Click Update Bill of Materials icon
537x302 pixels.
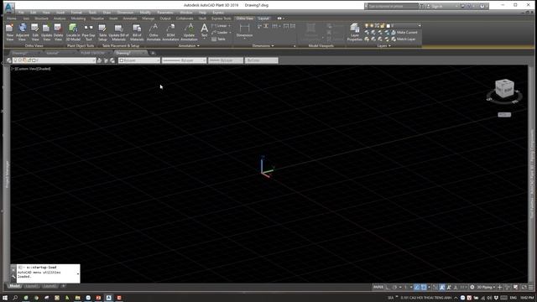pos(118,32)
